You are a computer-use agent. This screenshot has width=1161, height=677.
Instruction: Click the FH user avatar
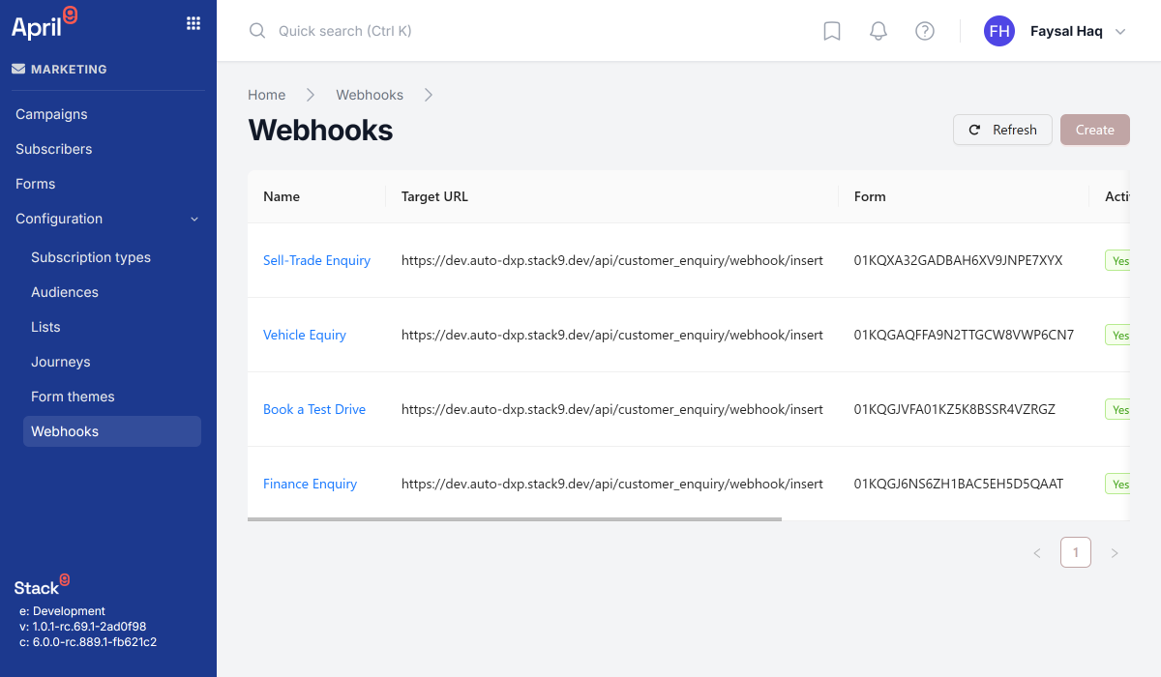tap(999, 31)
